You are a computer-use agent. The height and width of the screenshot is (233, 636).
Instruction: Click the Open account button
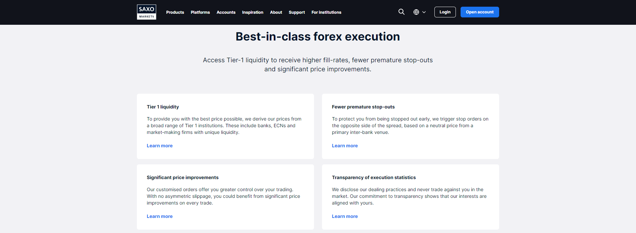point(480,12)
